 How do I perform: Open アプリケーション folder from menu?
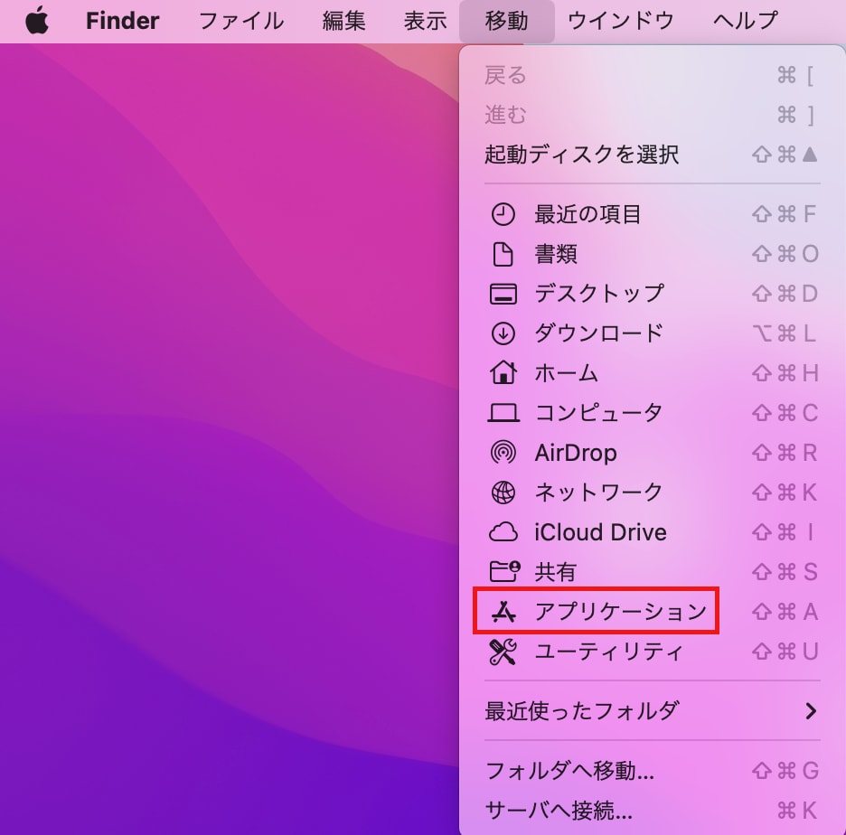652,612
